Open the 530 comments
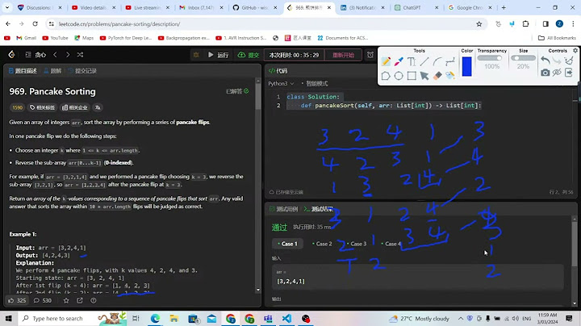Viewport: 581px width, 326px height. coord(43,300)
